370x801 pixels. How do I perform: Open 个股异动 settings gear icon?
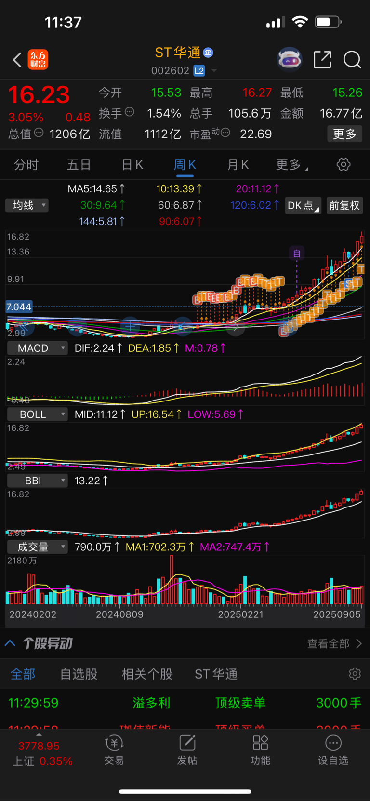[355, 674]
